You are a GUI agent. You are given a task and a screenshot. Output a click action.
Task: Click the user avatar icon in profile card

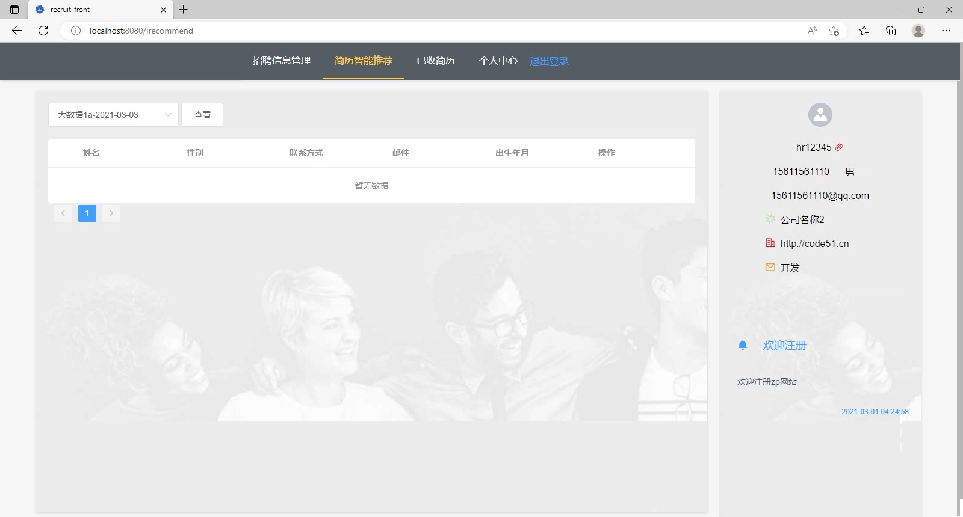click(x=820, y=115)
